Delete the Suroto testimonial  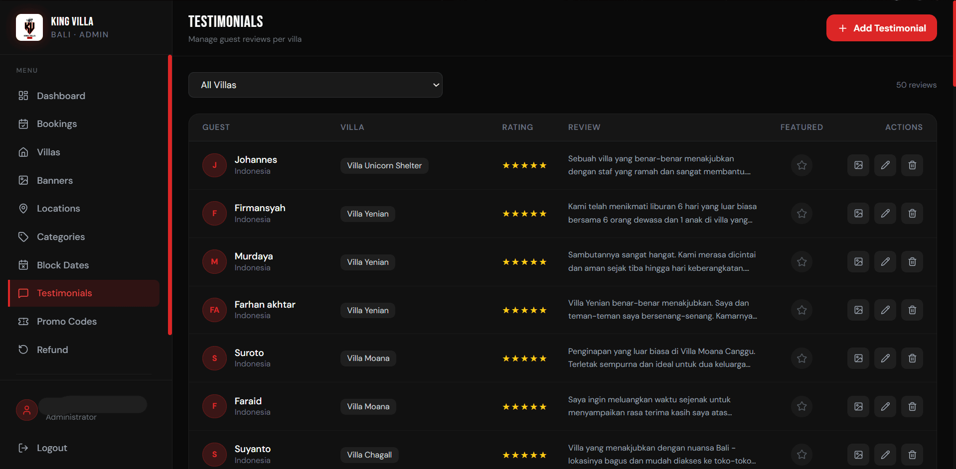(912, 358)
